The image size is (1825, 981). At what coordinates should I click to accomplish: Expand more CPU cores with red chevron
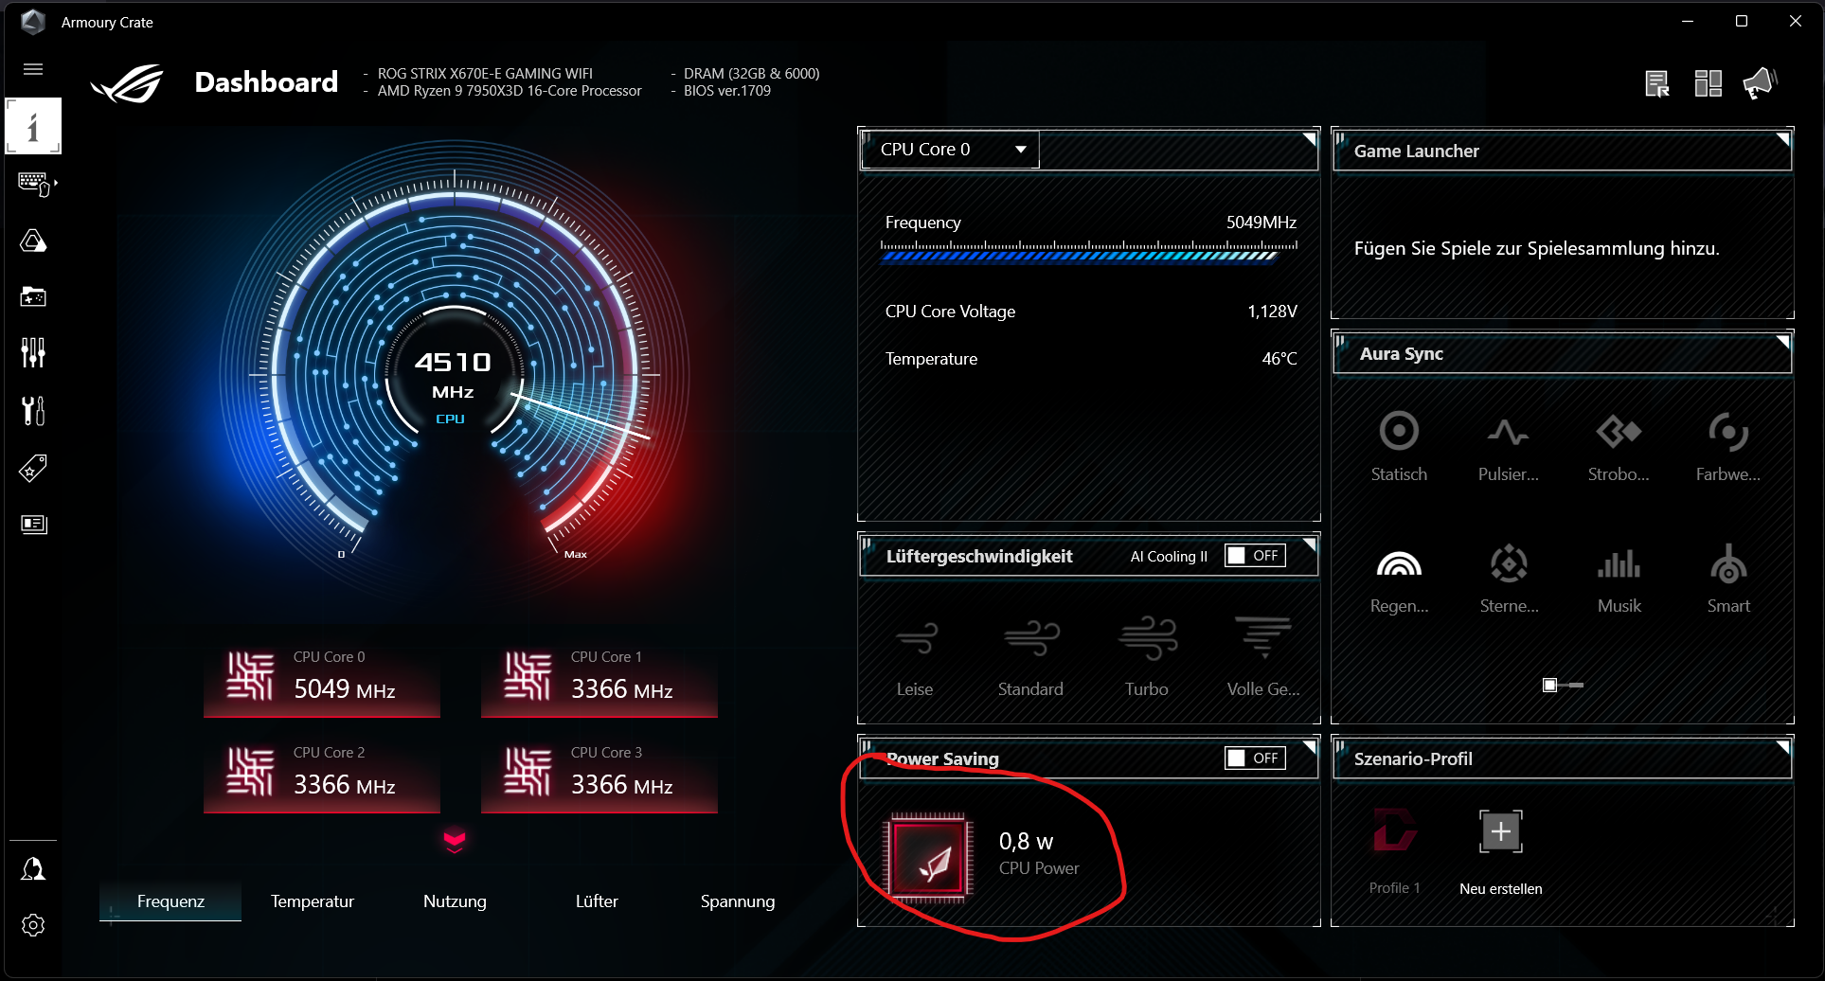pyautogui.click(x=455, y=841)
